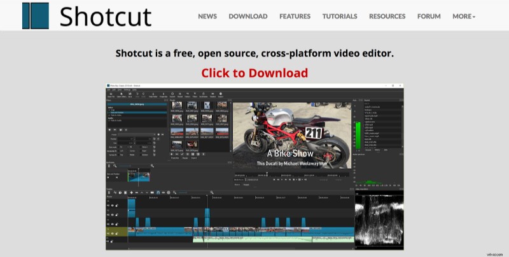Click Filters funnel icon in the app toolbar
Viewport: 509px width, 257px height.
[195, 95]
